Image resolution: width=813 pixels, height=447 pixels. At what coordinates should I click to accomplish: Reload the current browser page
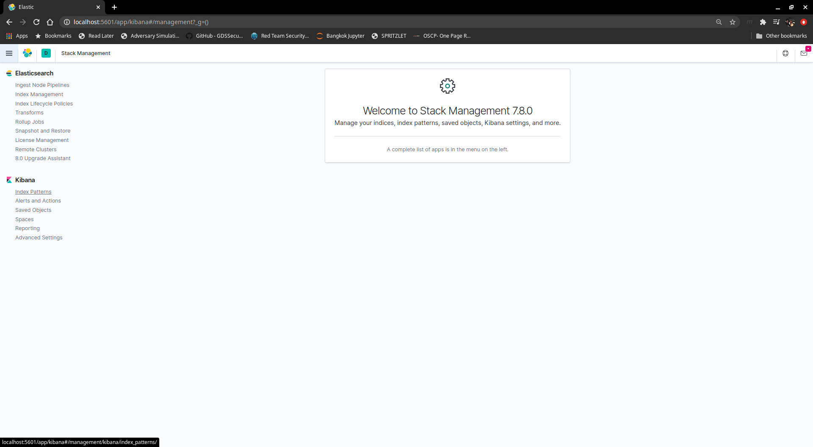36,22
